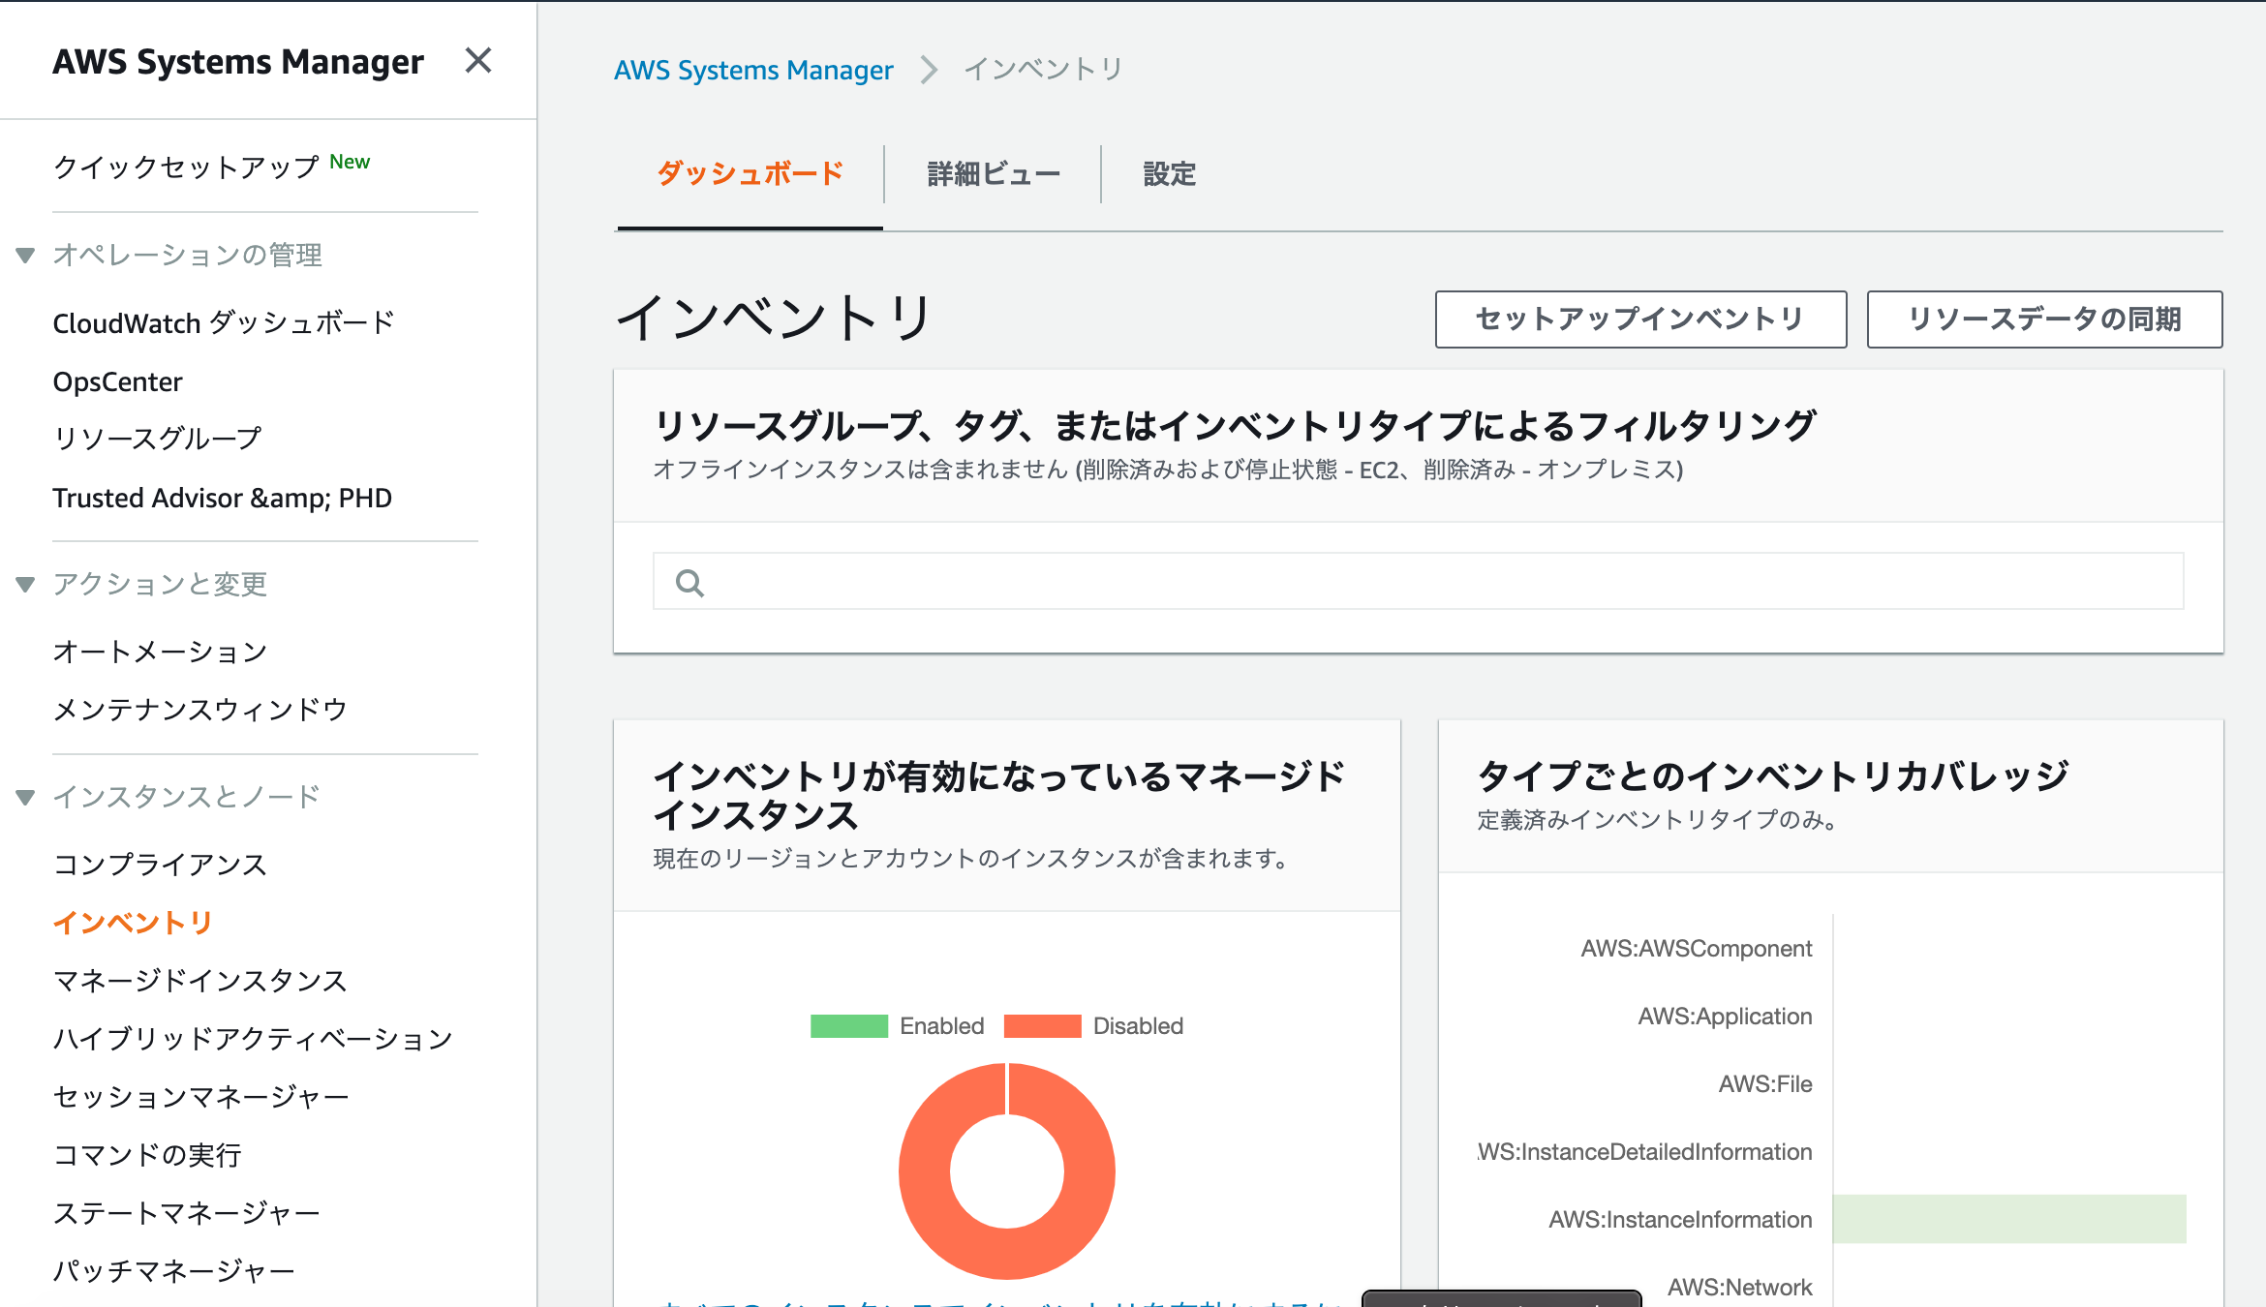This screenshot has height=1307, width=2266.
Task: Click the AWS:AWSComponent chart label
Action: 1697,949
